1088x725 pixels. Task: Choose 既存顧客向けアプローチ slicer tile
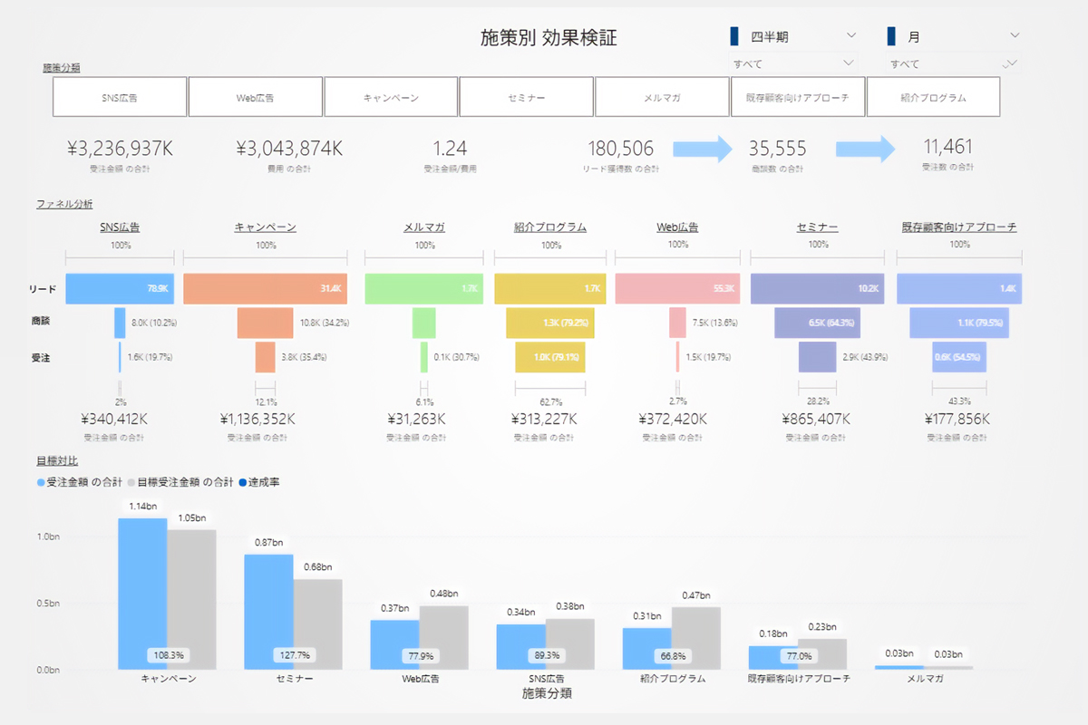[797, 97]
